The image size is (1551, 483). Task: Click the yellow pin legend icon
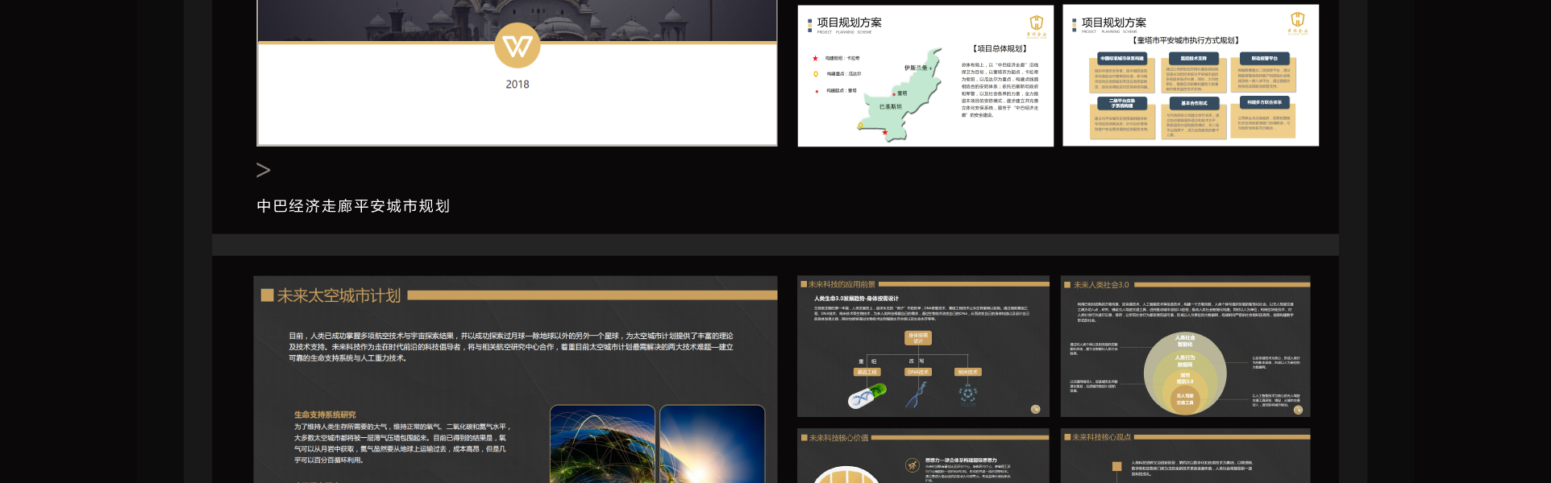coord(816,74)
